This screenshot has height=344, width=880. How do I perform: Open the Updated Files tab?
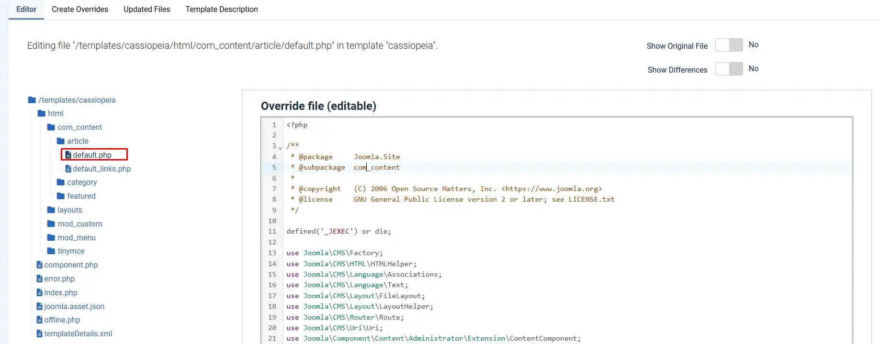point(147,10)
